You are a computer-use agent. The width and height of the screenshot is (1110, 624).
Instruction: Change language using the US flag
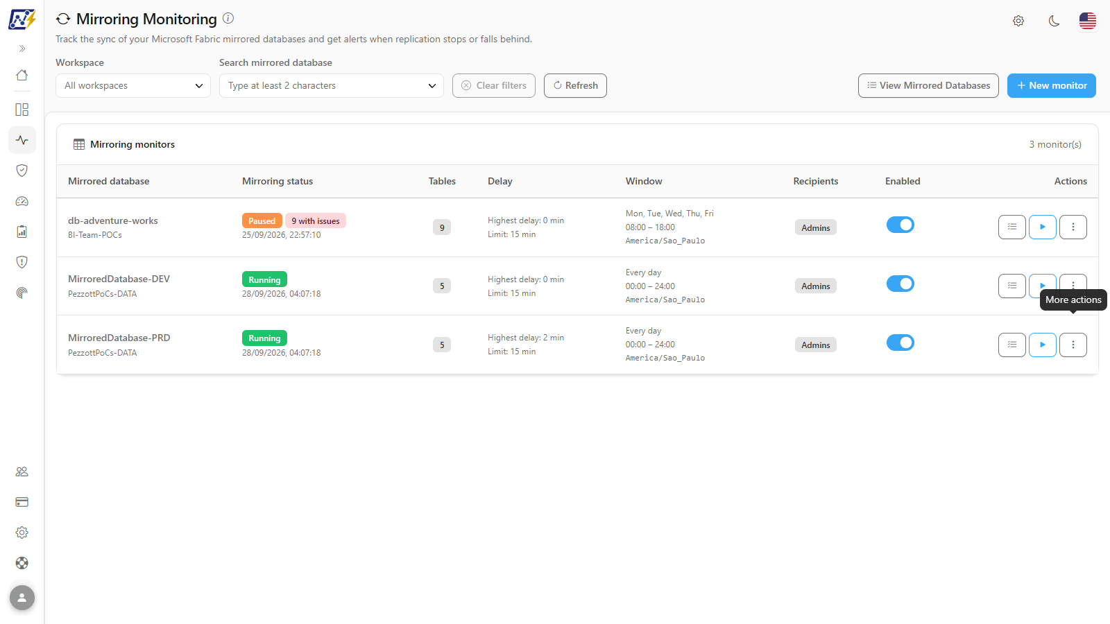1088,21
